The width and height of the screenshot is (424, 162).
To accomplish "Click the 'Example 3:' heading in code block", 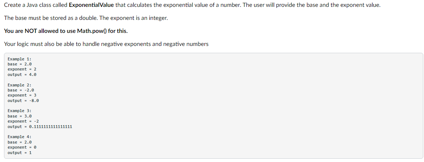I will (20, 111).
